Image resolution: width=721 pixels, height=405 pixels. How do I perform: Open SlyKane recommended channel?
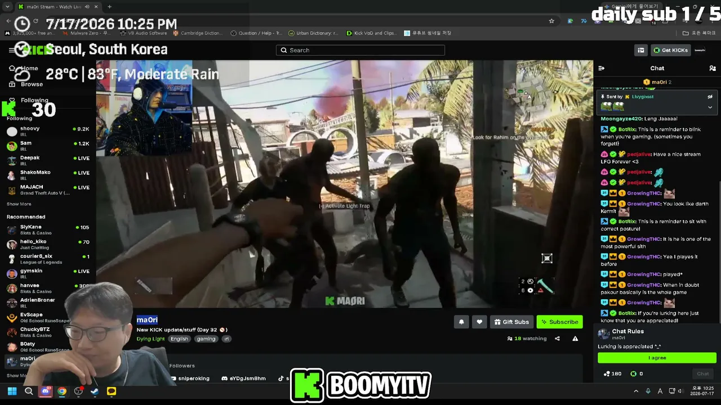(48, 229)
